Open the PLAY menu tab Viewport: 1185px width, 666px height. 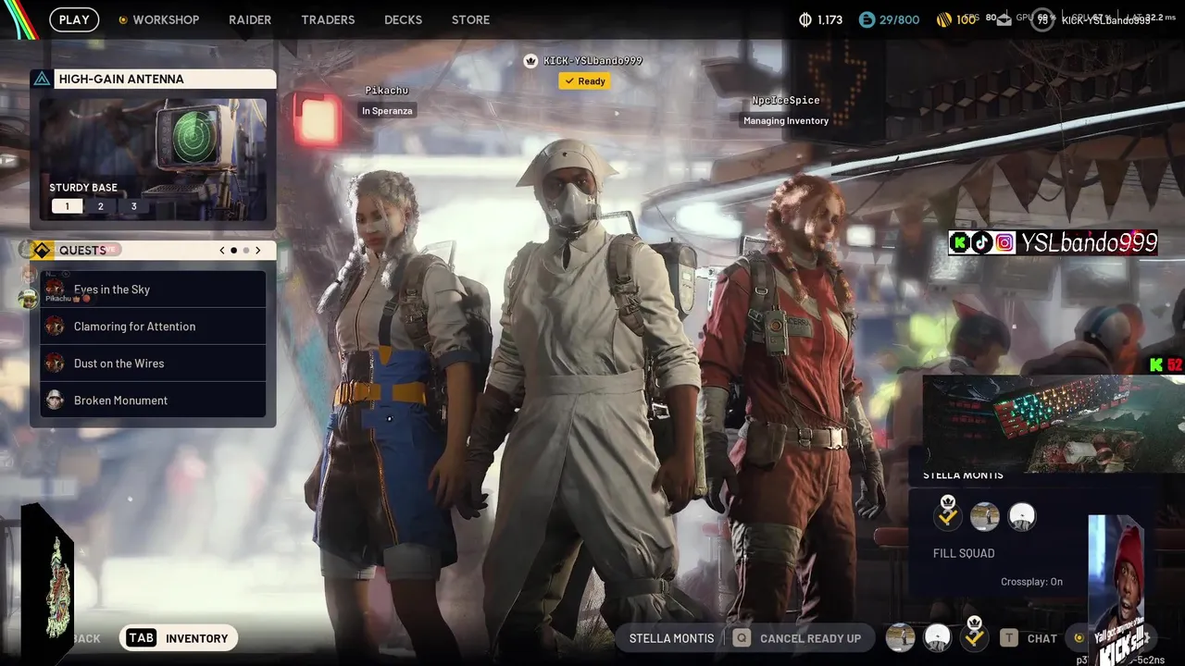tap(74, 19)
